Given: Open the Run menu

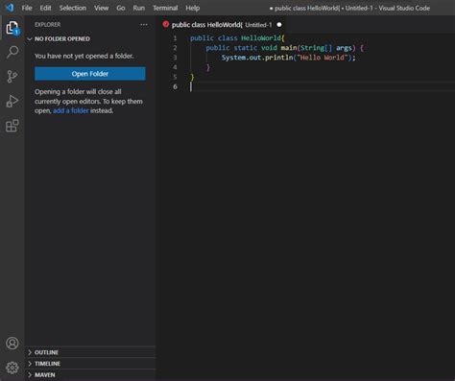Looking at the screenshot, I should pos(139,8).
